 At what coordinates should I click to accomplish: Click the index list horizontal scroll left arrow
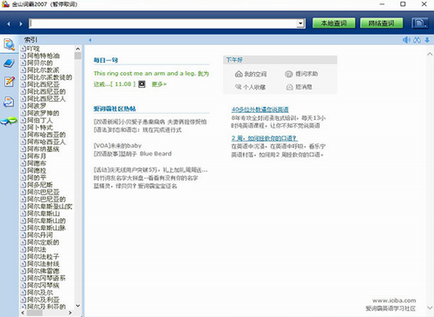click(23, 313)
